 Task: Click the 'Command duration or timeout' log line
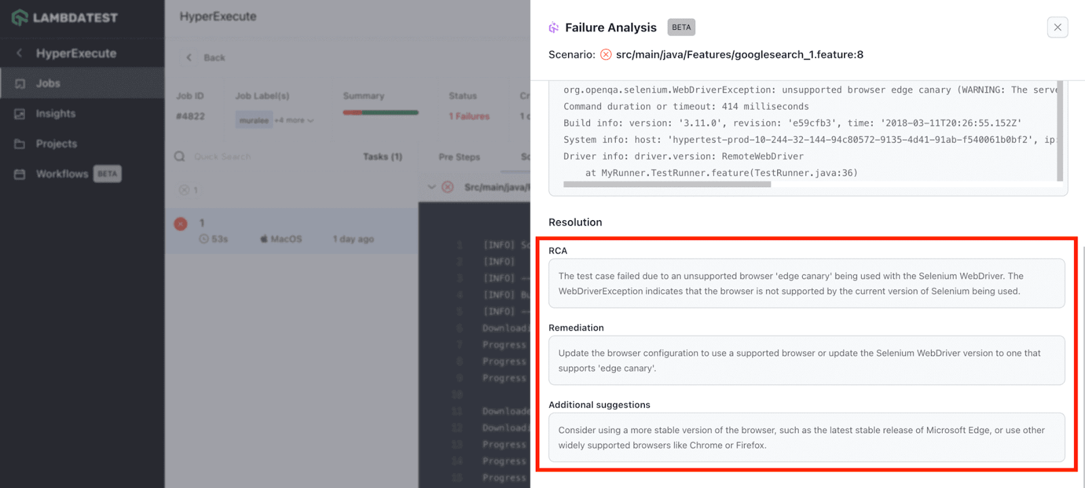click(686, 106)
